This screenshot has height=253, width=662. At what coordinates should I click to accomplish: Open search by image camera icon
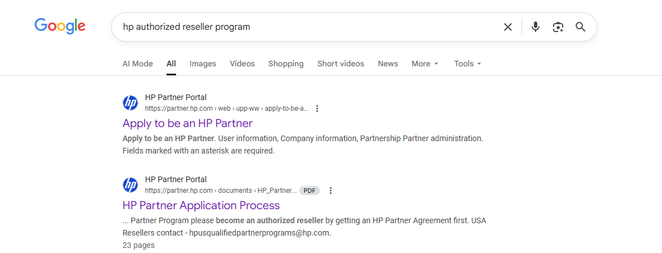[x=558, y=27]
